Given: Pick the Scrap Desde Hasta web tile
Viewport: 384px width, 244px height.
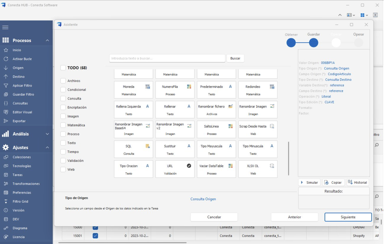Looking at the screenshot, I should click(x=258, y=129).
